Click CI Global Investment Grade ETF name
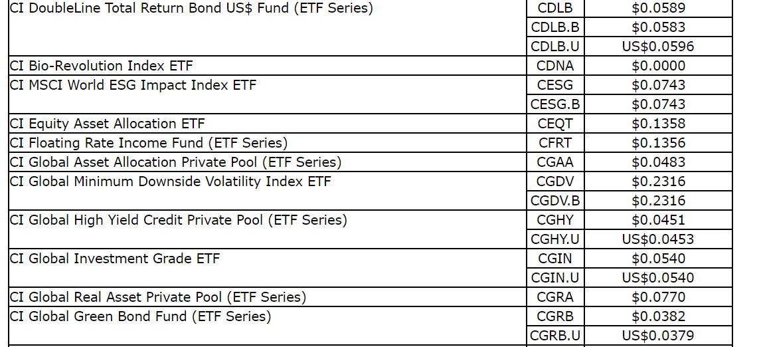763x347 pixels. coord(114,259)
